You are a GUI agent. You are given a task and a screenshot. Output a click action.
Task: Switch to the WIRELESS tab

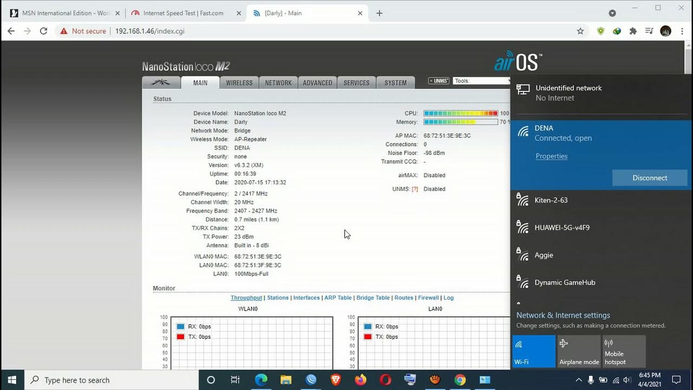coord(239,83)
